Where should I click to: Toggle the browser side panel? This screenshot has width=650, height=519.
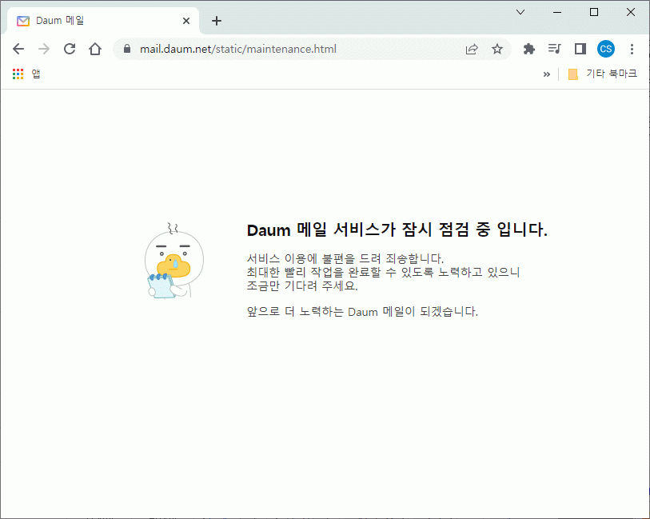(x=580, y=49)
